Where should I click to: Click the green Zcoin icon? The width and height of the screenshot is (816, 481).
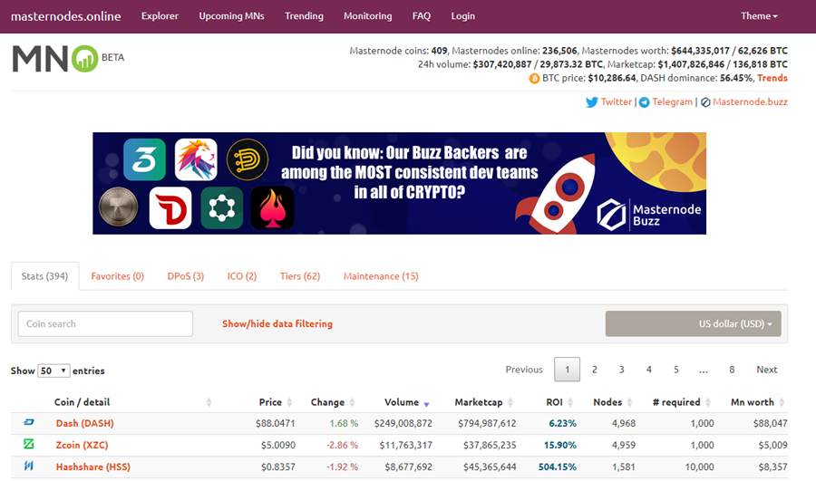tap(29, 444)
